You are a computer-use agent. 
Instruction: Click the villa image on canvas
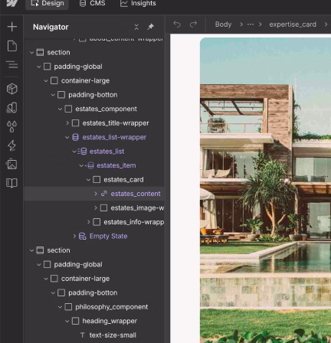(x=265, y=190)
